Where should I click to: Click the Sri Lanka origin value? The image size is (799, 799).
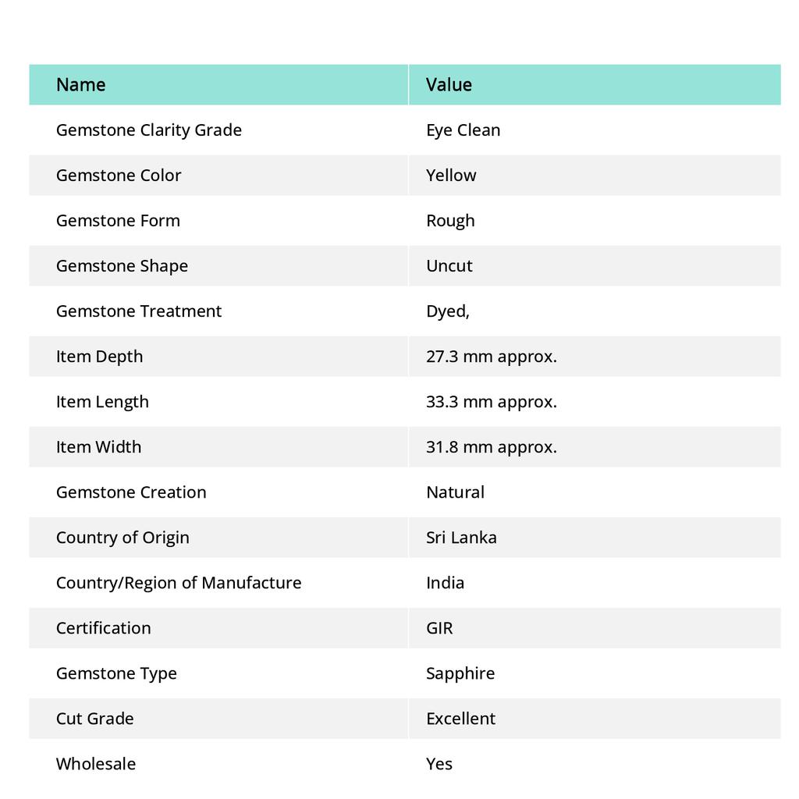(x=461, y=537)
